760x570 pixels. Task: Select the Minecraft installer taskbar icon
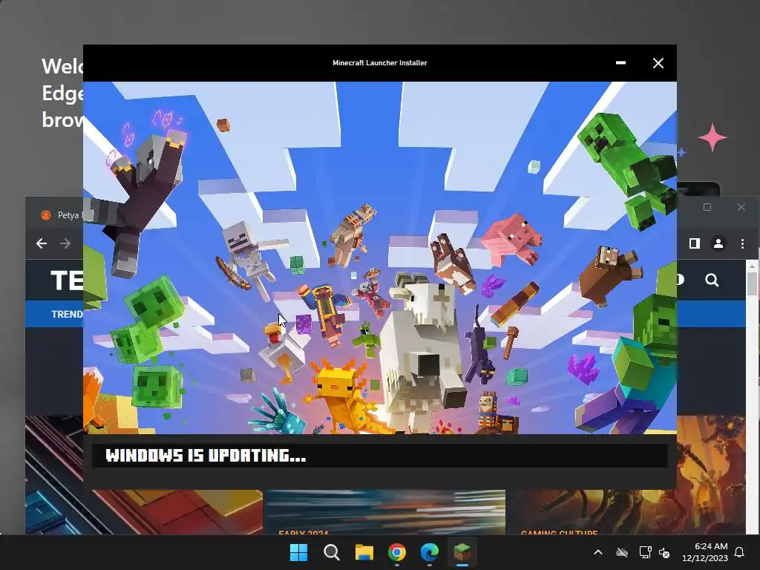(x=462, y=552)
